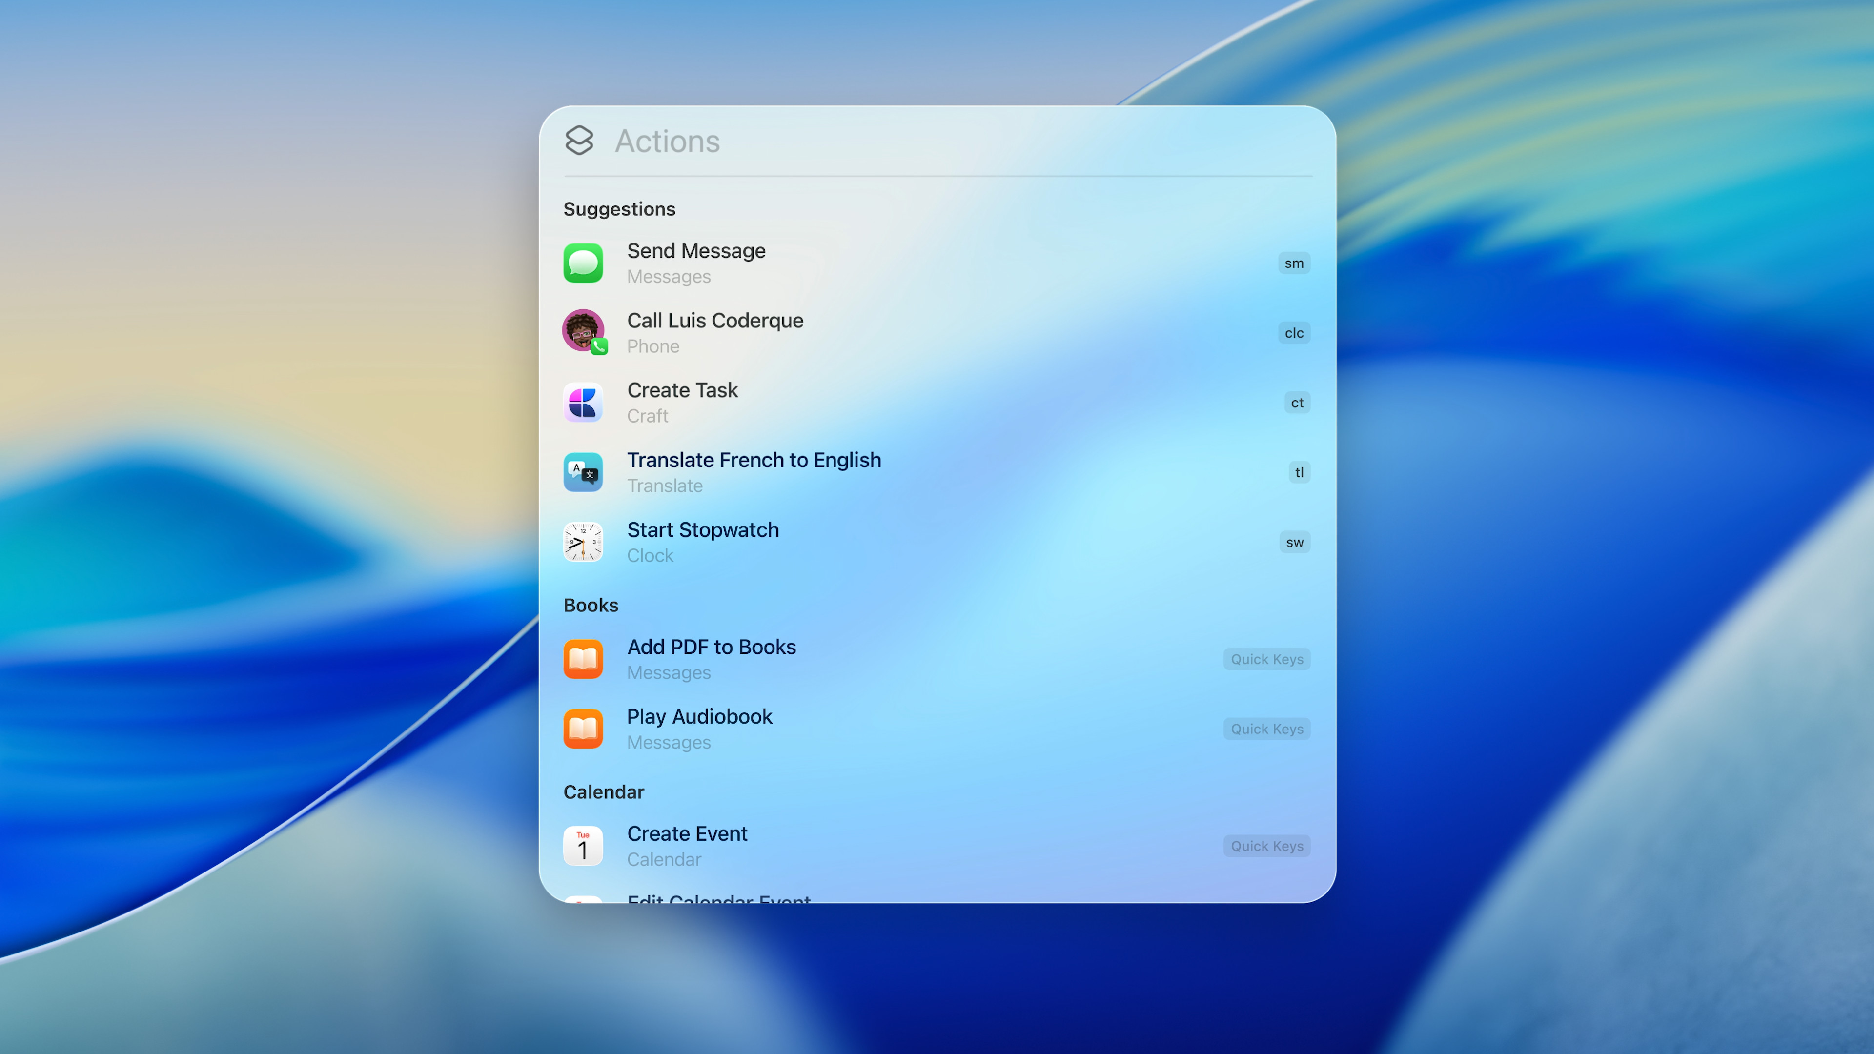Click Quick Keys button for Add PDF to Books
Image resolution: width=1874 pixels, height=1054 pixels.
1266,659
